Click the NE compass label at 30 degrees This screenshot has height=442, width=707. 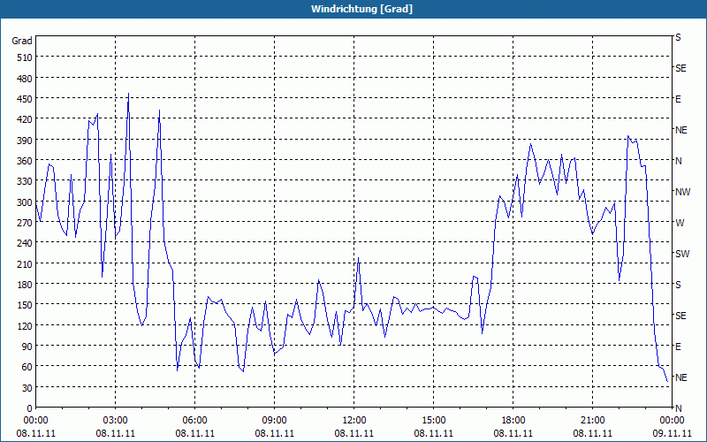(680, 377)
